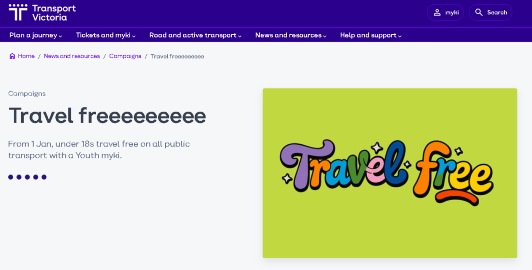The image size is (532, 270).
Task: Click the fourth dot under the campaign text
Action: [x=35, y=177]
